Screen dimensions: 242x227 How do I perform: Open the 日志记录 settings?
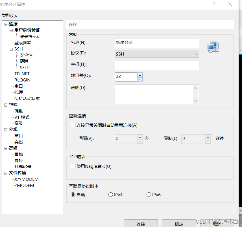(x=23, y=166)
